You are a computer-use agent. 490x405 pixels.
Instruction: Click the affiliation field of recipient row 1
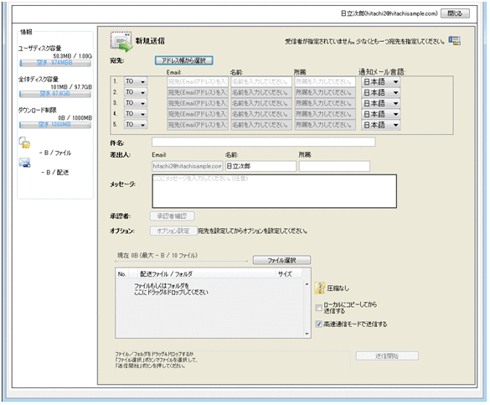(x=325, y=82)
